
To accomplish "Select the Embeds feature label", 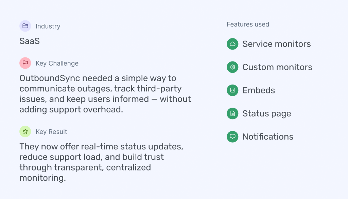I will (259, 90).
